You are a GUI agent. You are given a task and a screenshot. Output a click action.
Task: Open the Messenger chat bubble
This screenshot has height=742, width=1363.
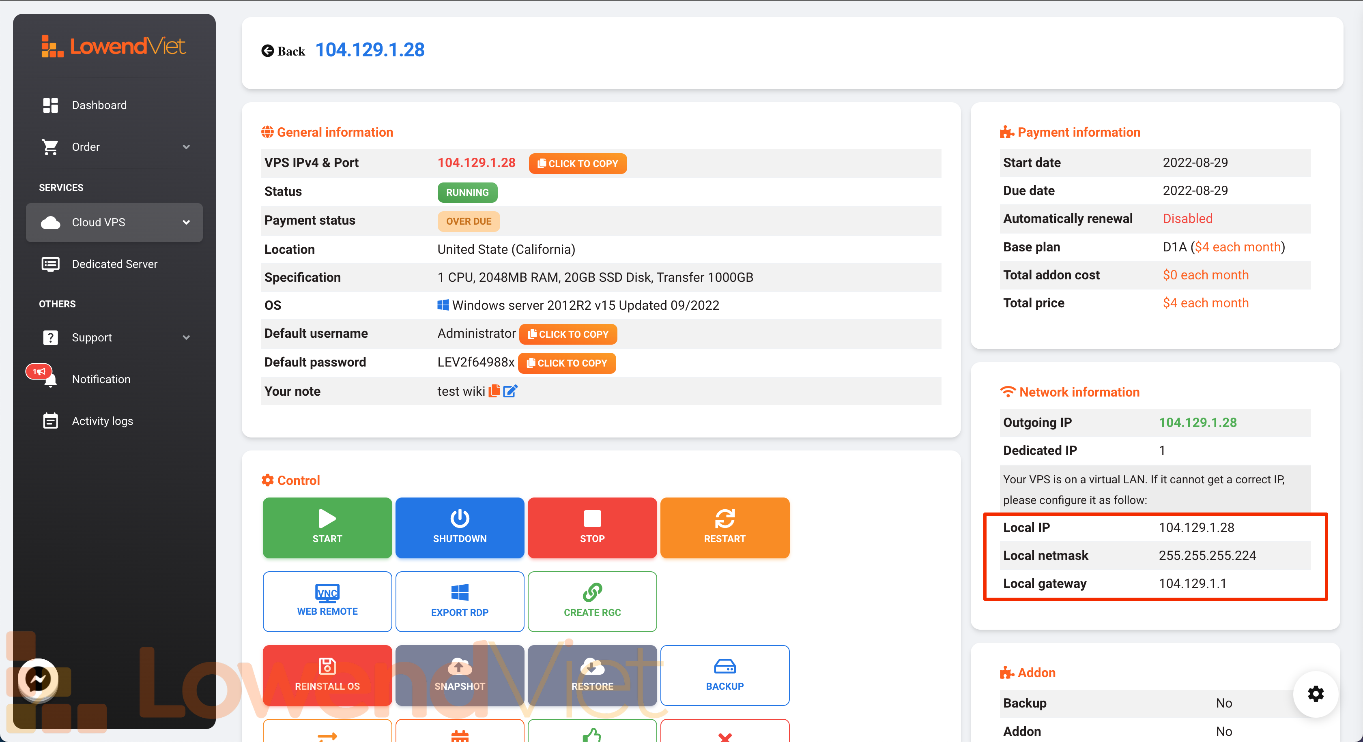click(38, 679)
